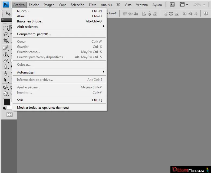Click the Auto-Align Layers icon

[x=206, y=14]
